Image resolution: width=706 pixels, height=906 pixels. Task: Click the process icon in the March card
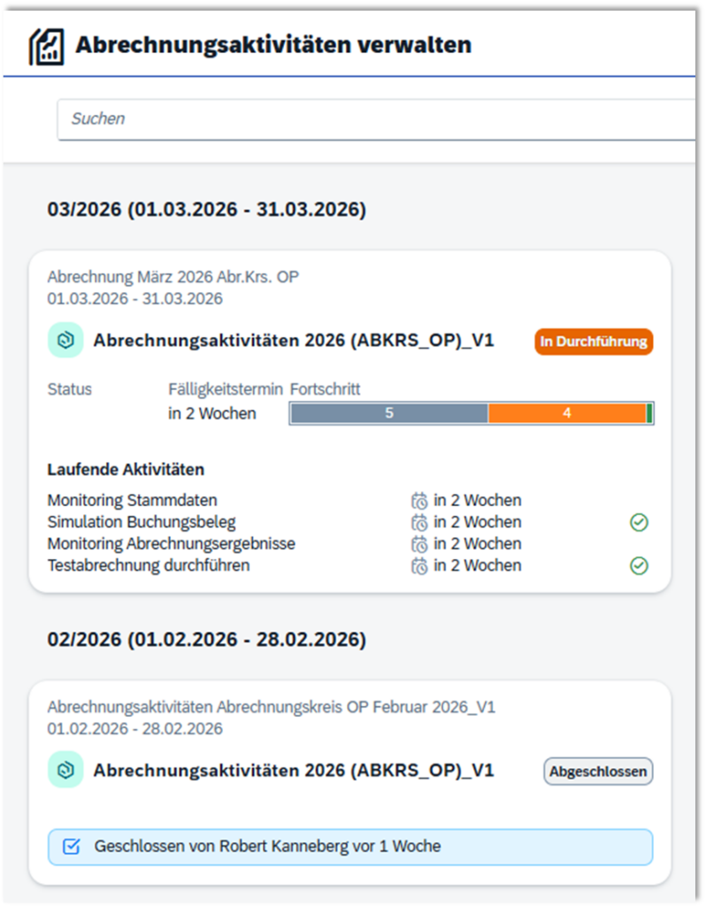(65, 341)
